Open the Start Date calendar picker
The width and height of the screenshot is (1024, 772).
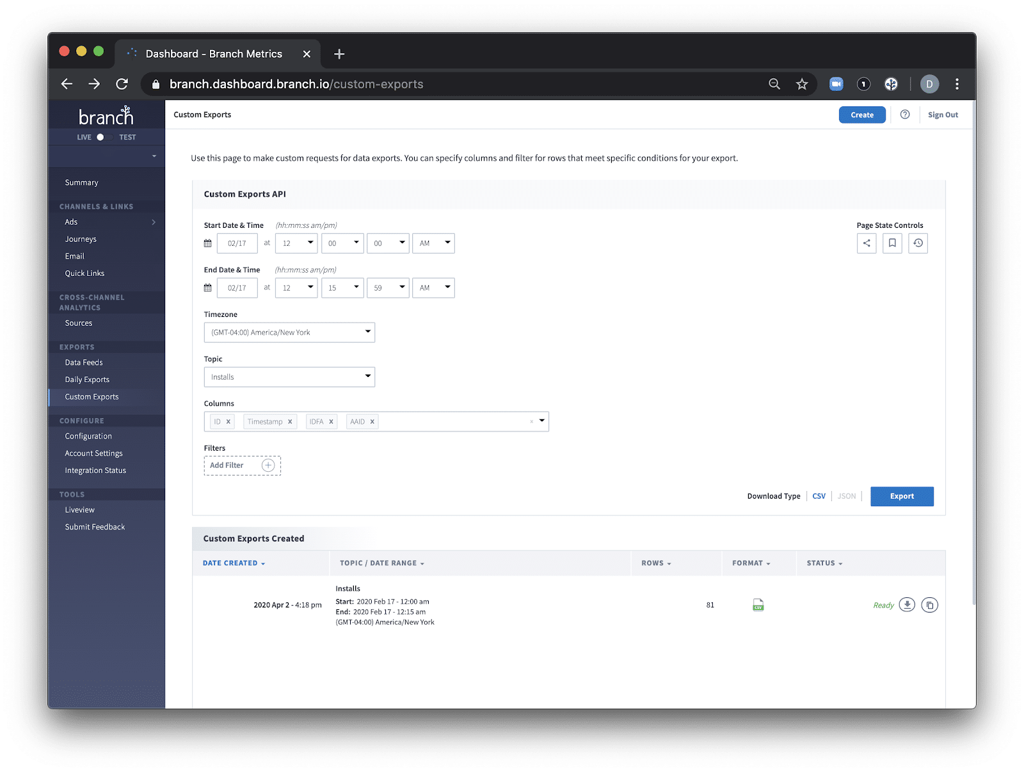(x=207, y=243)
